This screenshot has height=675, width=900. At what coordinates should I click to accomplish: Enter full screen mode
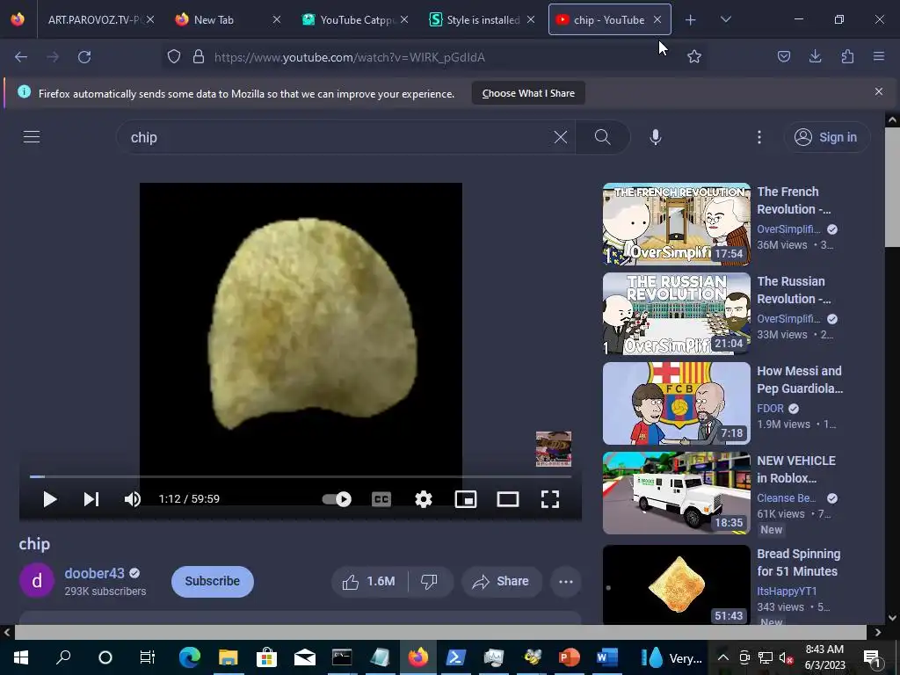[x=550, y=499]
